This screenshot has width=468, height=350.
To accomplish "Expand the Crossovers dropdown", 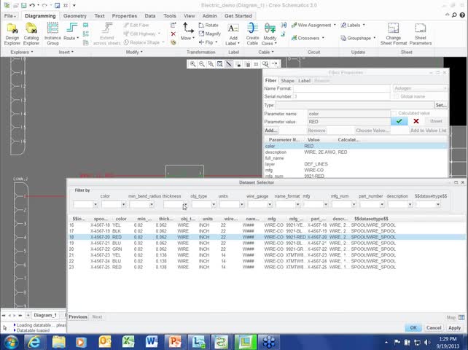I will 323,38.
